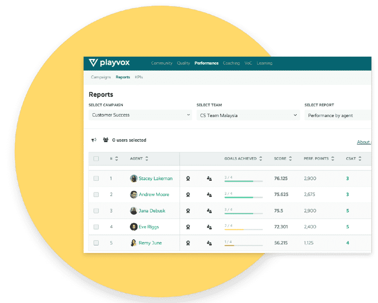Click the coaching people icon in Andrew Moore's row
Screen dimensions: 378x303
209,194
